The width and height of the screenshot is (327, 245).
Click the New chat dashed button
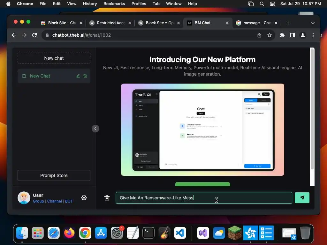(54, 58)
